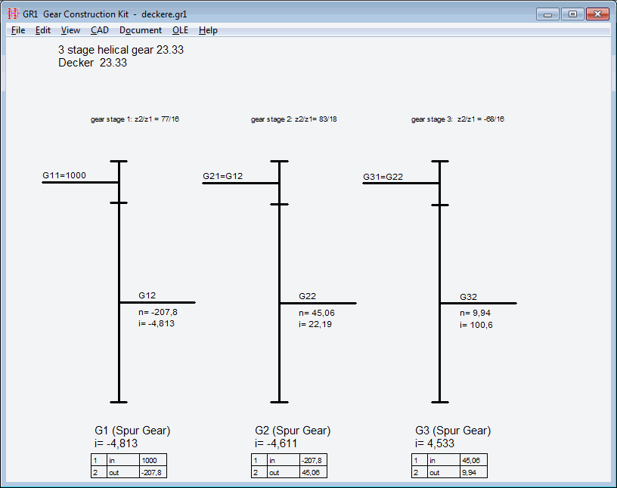This screenshot has width=617, height=488.
Task: Maximize the GR1 window
Action: pyautogui.click(x=572, y=14)
